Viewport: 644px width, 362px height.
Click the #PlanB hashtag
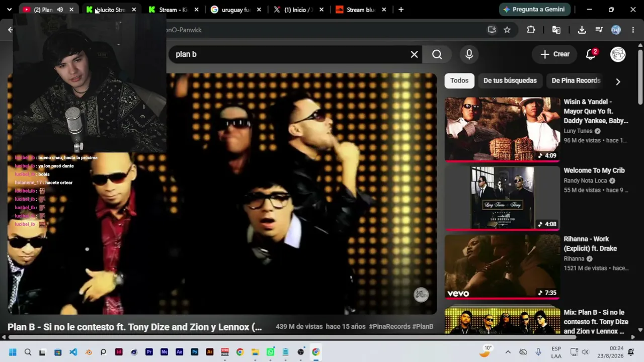coord(423,327)
